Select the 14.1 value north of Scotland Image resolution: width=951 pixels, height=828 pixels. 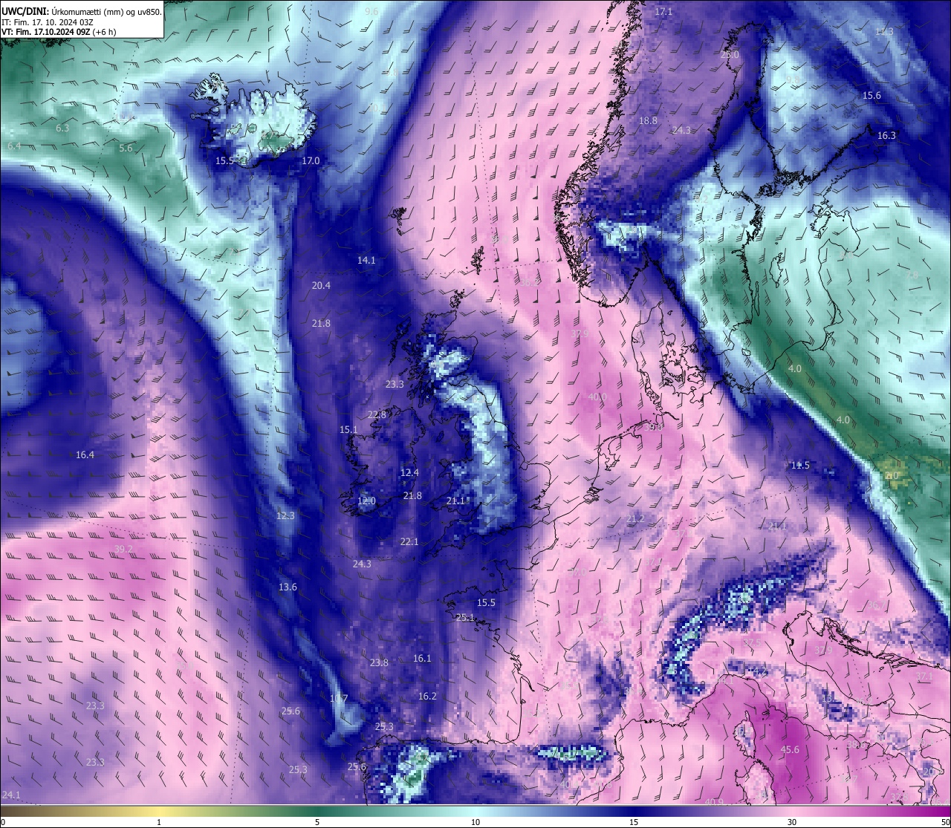(366, 261)
